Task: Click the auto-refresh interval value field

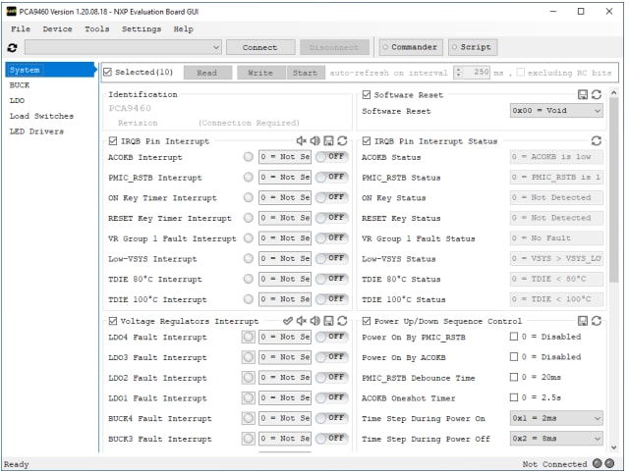Action: [x=477, y=73]
